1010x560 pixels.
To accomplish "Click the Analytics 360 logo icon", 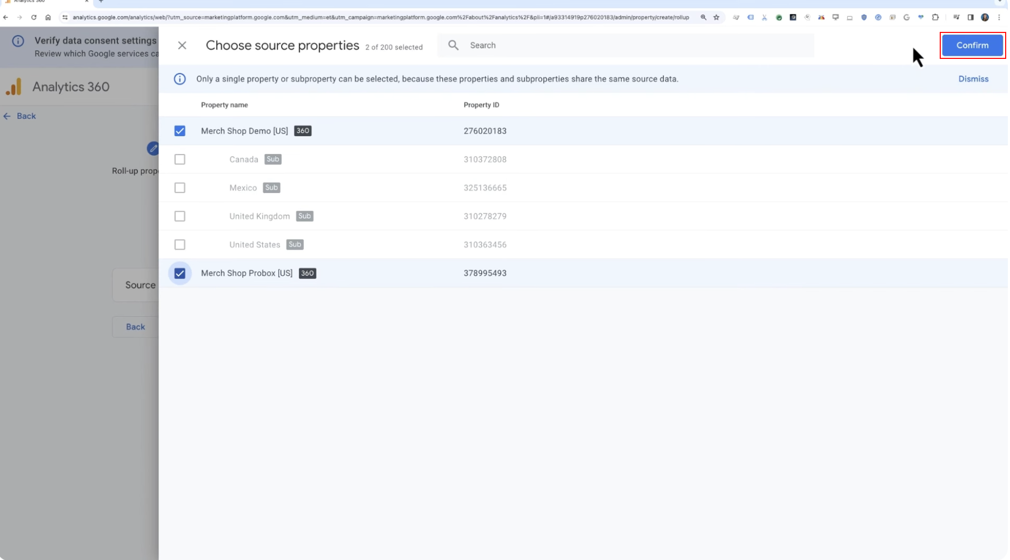I will coord(14,86).
